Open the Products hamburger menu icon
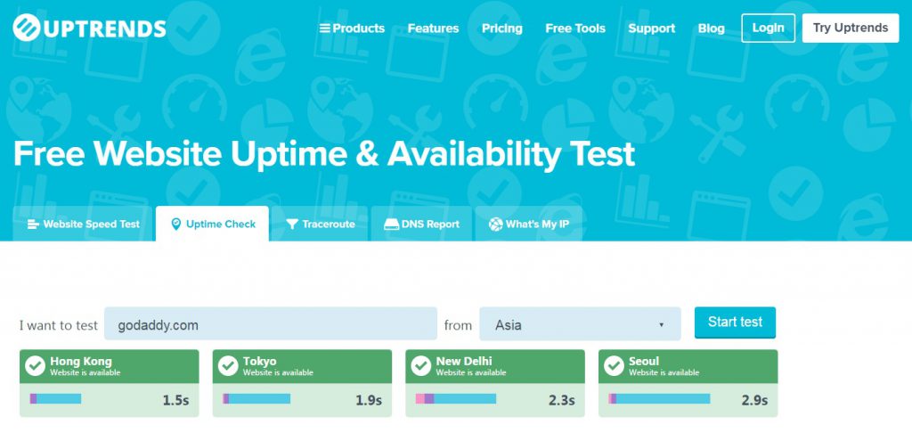Viewport: 912px width, 441px height. pos(324,28)
